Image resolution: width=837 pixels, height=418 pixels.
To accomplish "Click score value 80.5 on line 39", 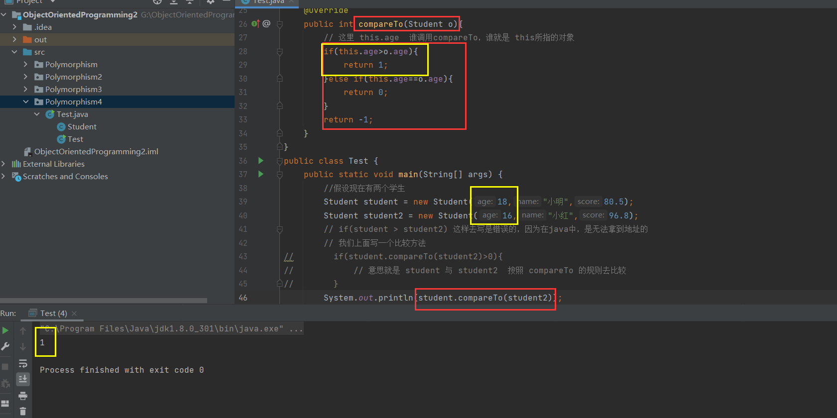I will [613, 202].
